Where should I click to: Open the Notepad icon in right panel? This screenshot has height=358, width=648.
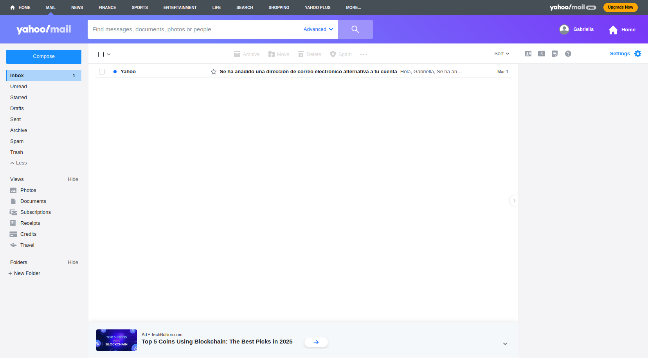555,54
